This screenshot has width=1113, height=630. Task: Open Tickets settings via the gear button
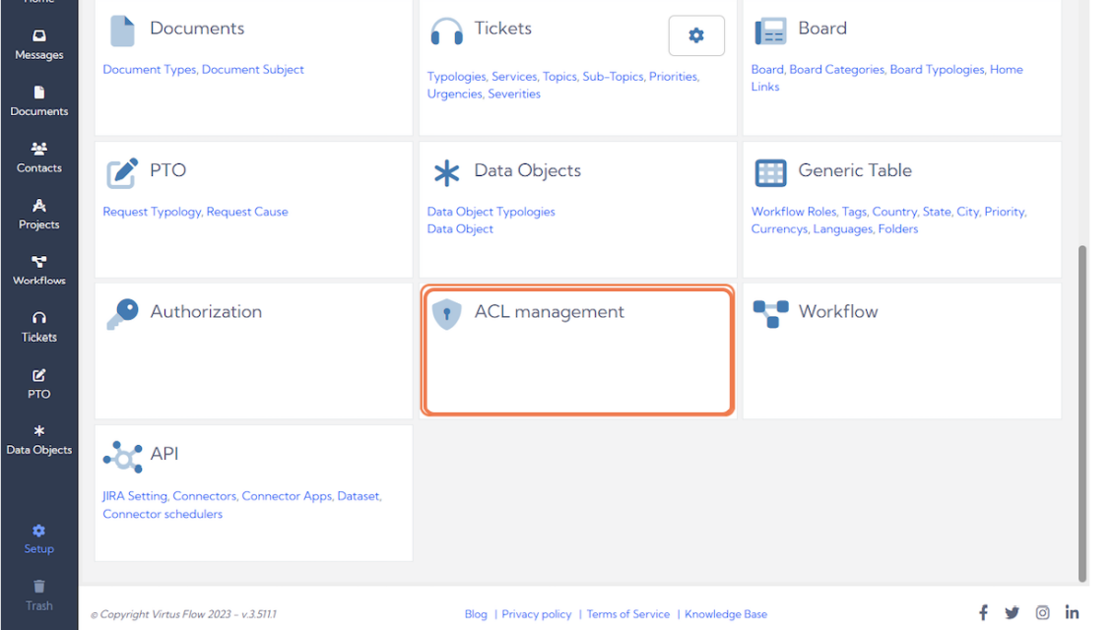click(696, 34)
